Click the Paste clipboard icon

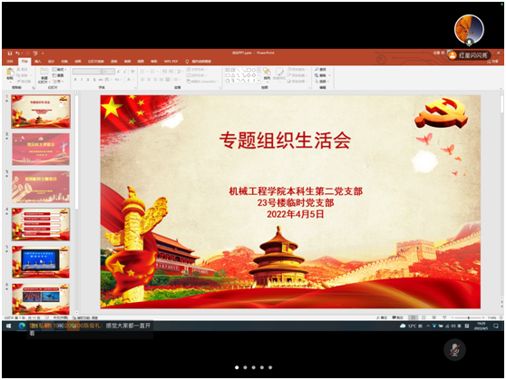[10, 73]
